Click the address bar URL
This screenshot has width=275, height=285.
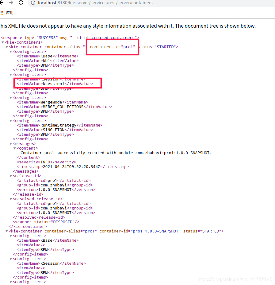[x=92, y=3]
